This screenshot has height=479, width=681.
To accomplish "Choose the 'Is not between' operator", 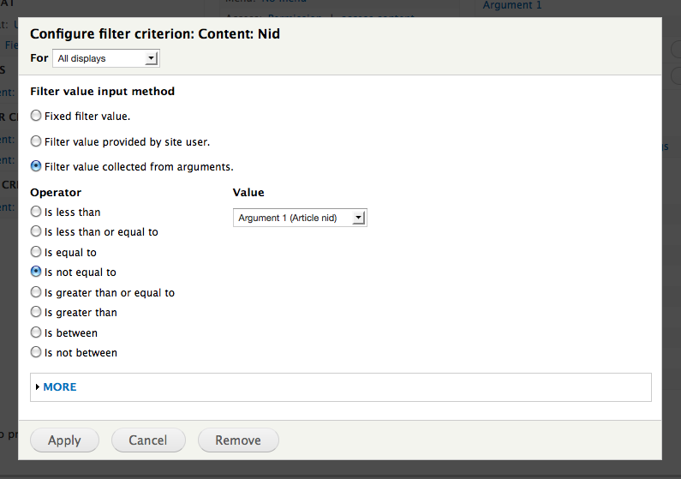I will tap(36, 352).
